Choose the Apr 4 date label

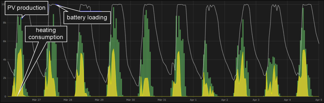(287, 100)
